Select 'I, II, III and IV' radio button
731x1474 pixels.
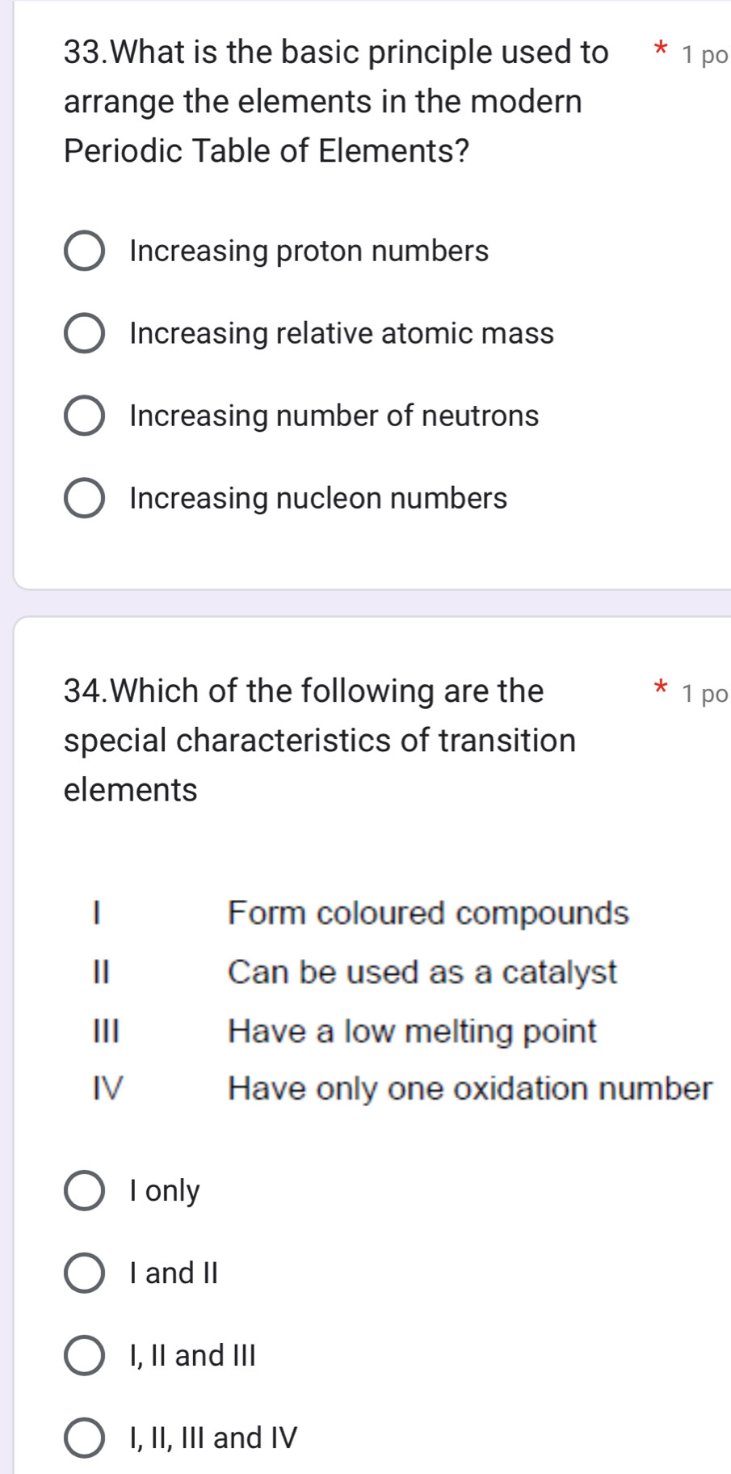[84, 1438]
